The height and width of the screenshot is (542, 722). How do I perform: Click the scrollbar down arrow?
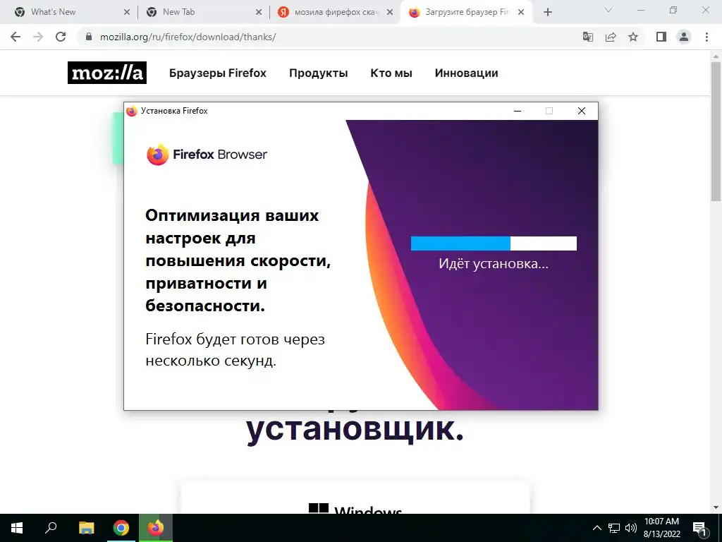716,507
